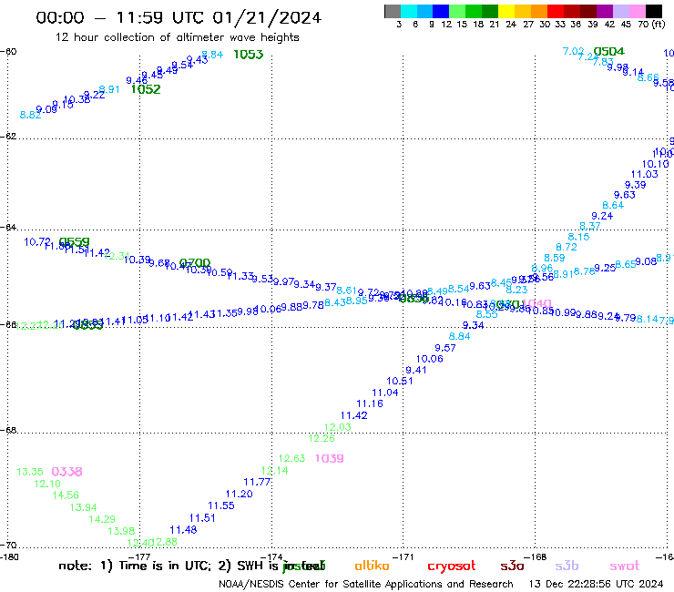Click the wave height value '10.72'
This screenshot has height=592, width=674.
point(37,242)
